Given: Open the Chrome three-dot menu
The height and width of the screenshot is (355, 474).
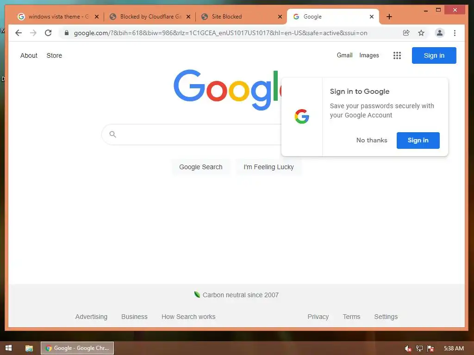Looking at the screenshot, I should click(x=455, y=33).
